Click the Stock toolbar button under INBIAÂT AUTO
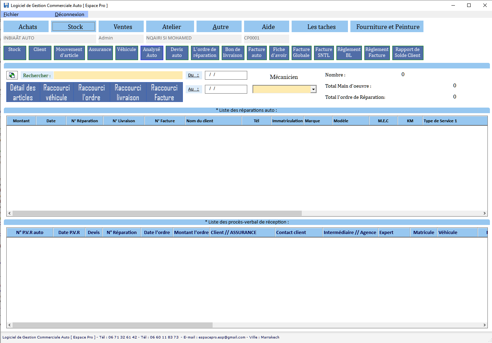Image resolution: width=492 pixels, height=343 pixels. pos(15,53)
